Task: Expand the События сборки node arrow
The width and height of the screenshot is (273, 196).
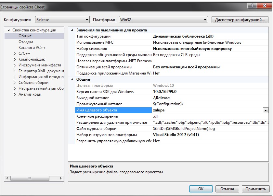Action: (15, 83)
